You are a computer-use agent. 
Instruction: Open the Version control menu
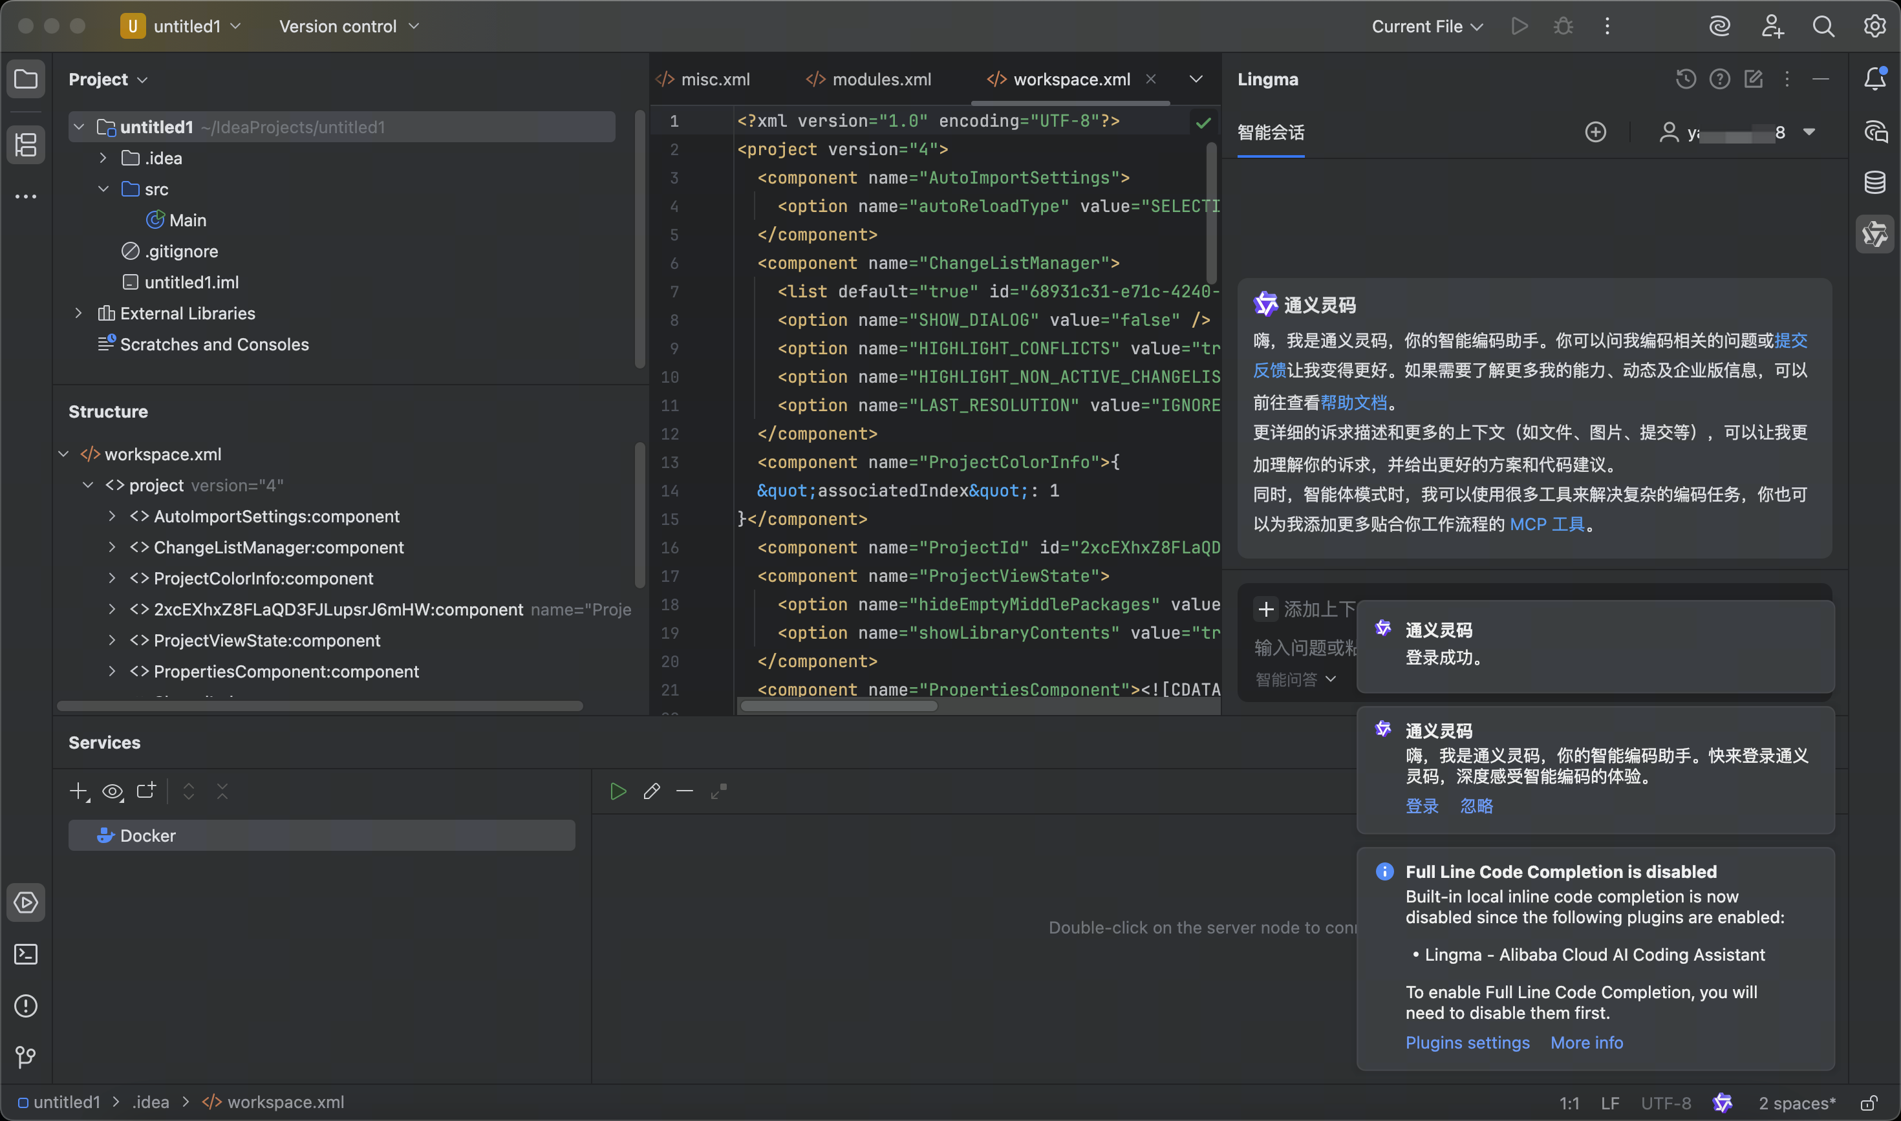pos(349,27)
